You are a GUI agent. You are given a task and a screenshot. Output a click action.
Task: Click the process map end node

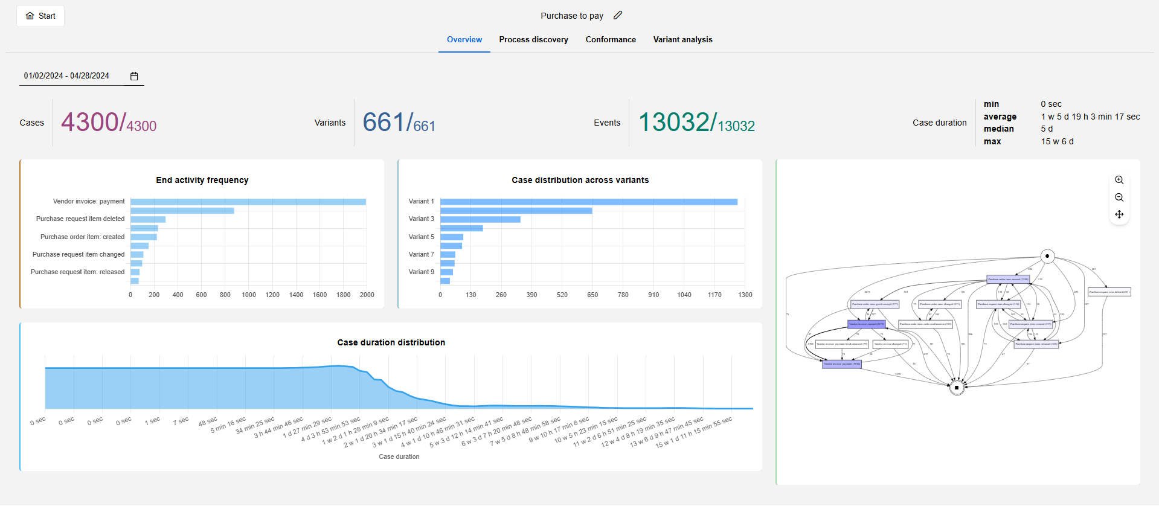(957, 387)
